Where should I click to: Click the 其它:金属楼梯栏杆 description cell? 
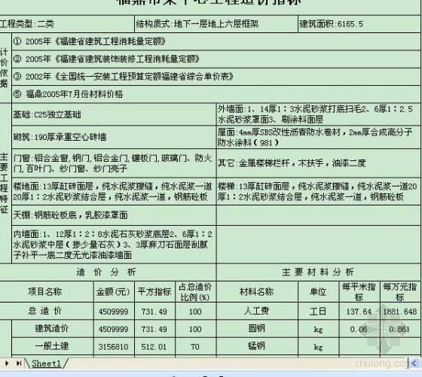pyautogui.click(x=318, y=163)
